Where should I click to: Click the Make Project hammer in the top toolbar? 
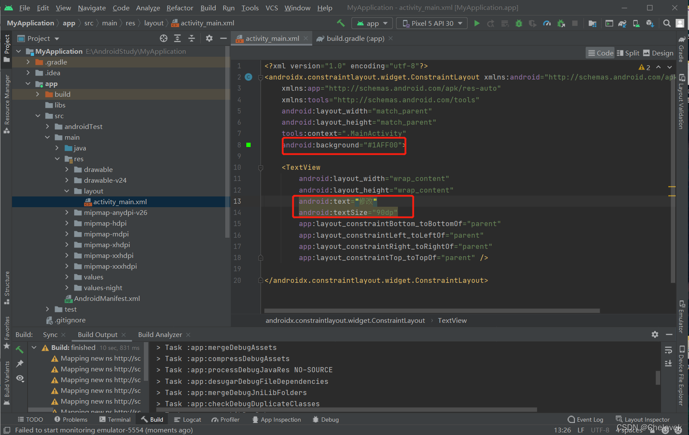click(341, 23)
